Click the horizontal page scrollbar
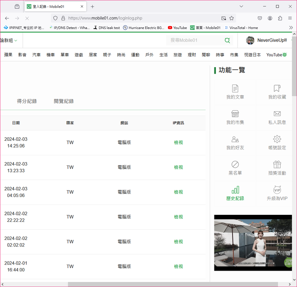This screenshot has height=287, width=297. point(173,284)
